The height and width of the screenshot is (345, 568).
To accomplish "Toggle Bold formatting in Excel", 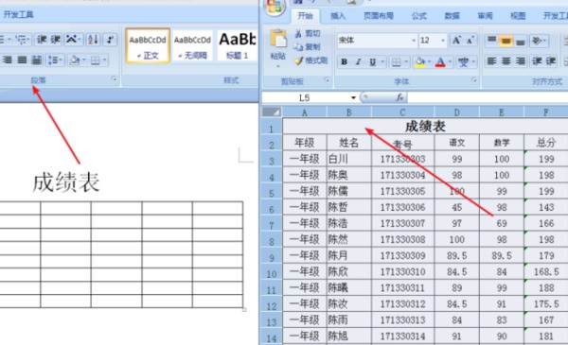I will click(345, 62).
